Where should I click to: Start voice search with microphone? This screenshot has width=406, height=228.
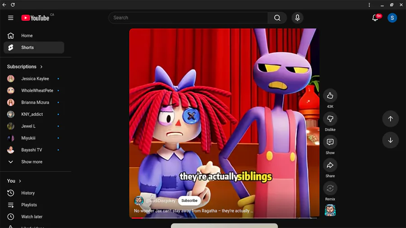(297, 18)
